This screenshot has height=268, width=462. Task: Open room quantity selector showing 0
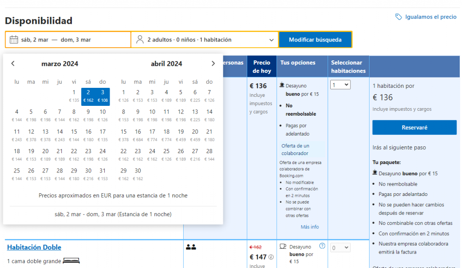pos(340,247)
